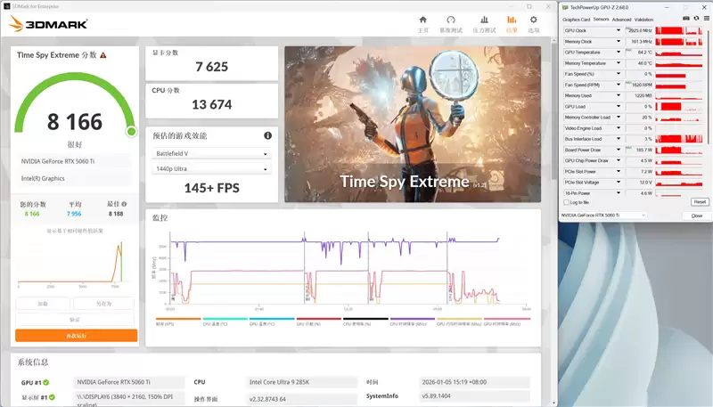Open PCIe Slot Voltage dropdown arrow

(619, 183)
